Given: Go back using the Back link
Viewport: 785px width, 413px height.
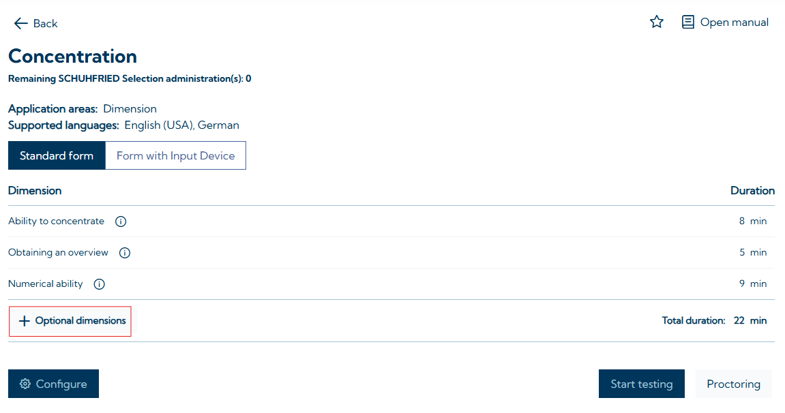Looking at the screenshot, I should coord(45,23).
